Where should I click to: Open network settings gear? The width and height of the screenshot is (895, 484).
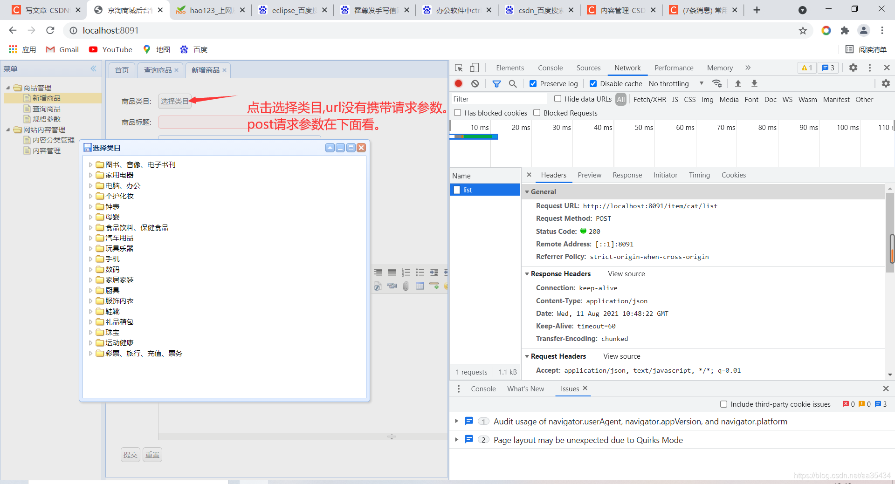(x=886, y=83)
